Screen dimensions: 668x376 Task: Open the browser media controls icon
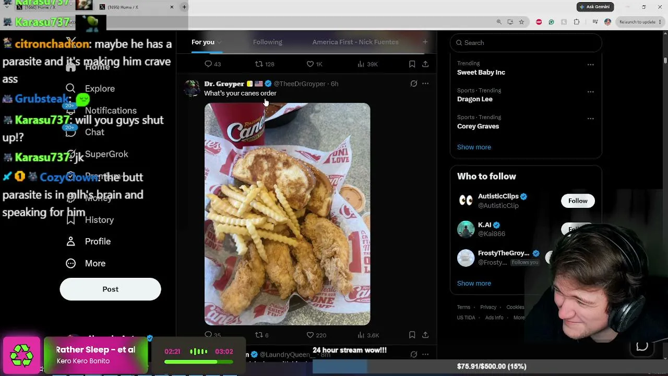click(x=595, y=22)
